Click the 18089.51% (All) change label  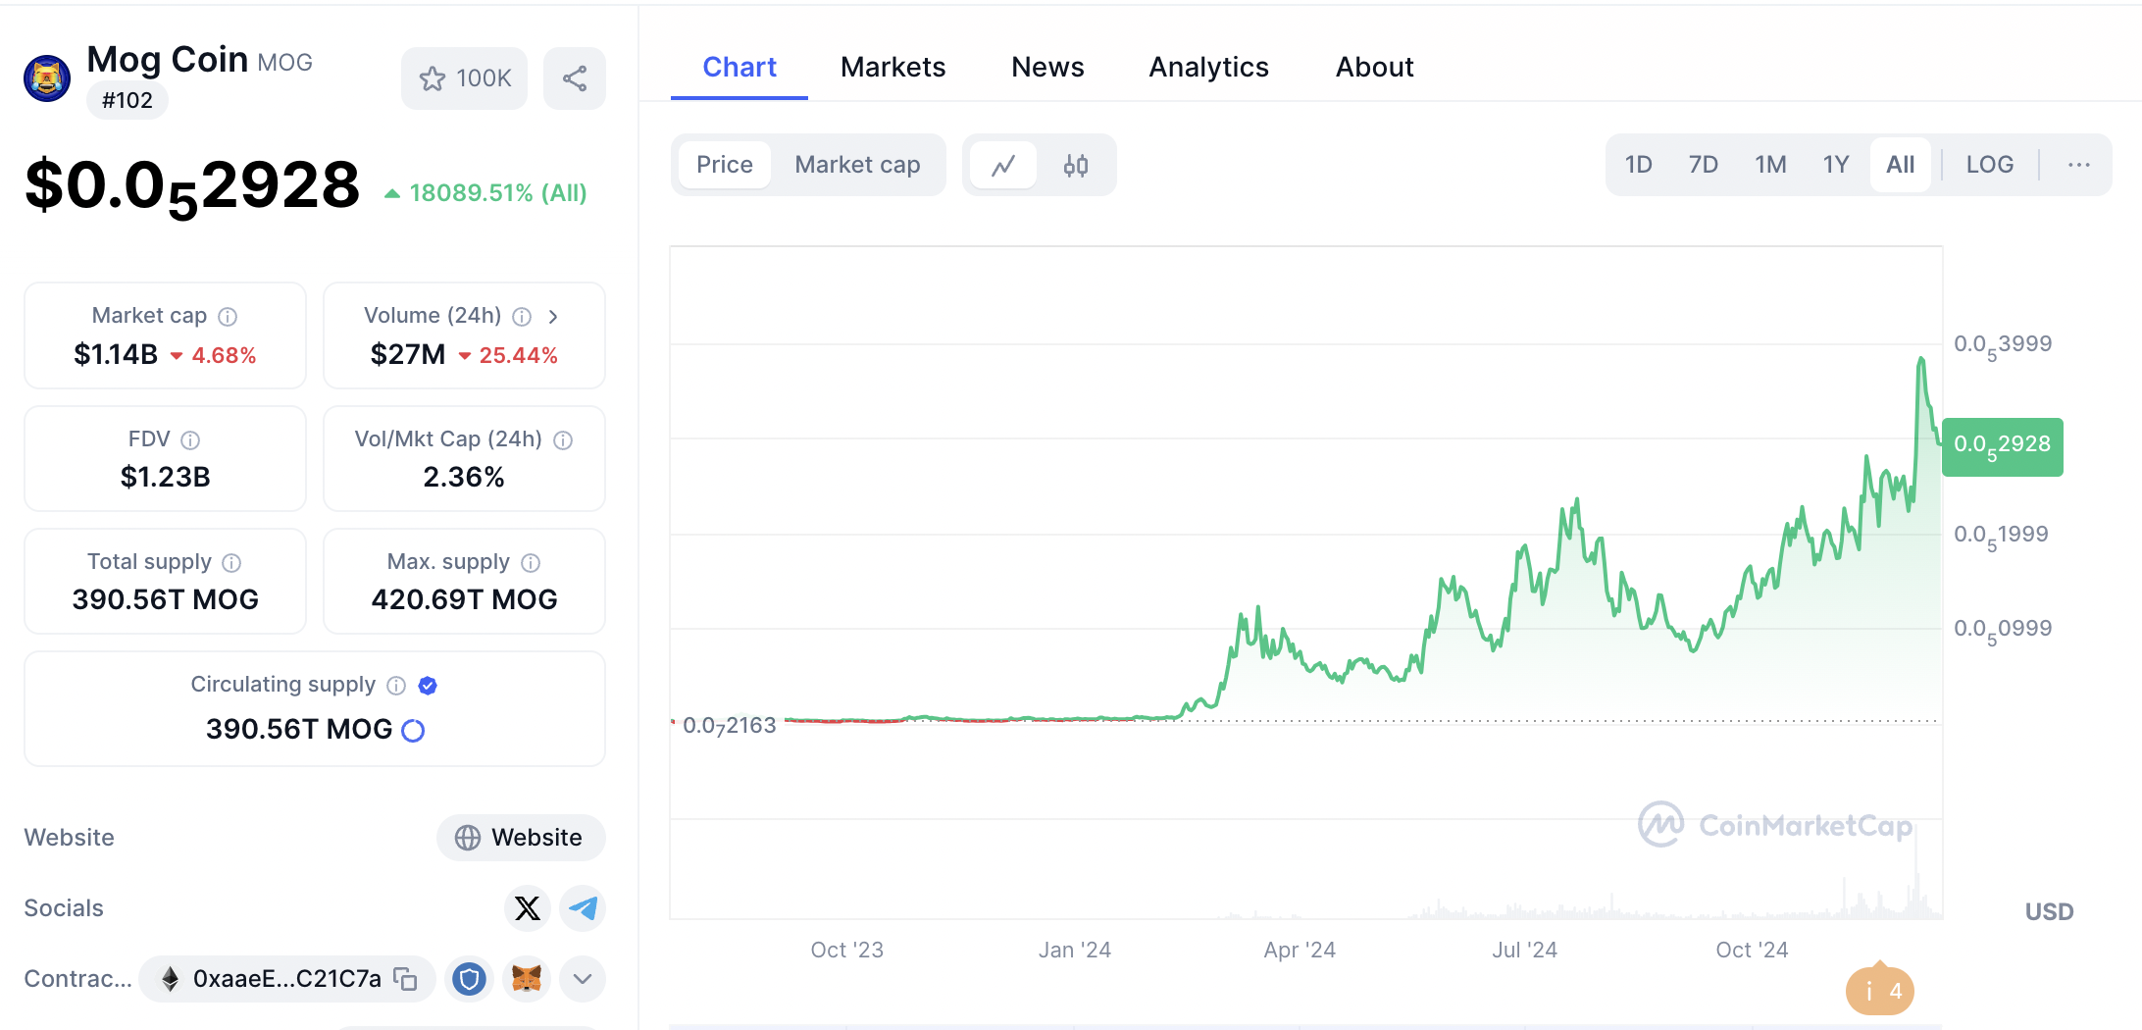pos(498,193)
